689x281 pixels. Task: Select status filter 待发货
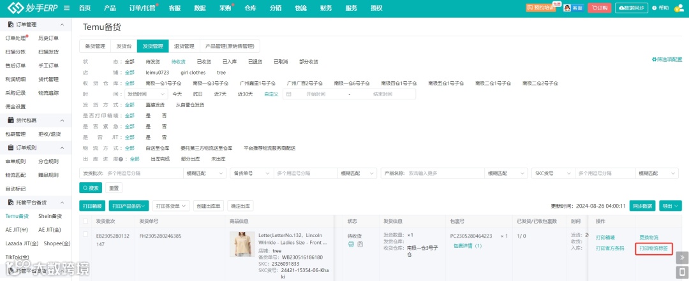153,62
